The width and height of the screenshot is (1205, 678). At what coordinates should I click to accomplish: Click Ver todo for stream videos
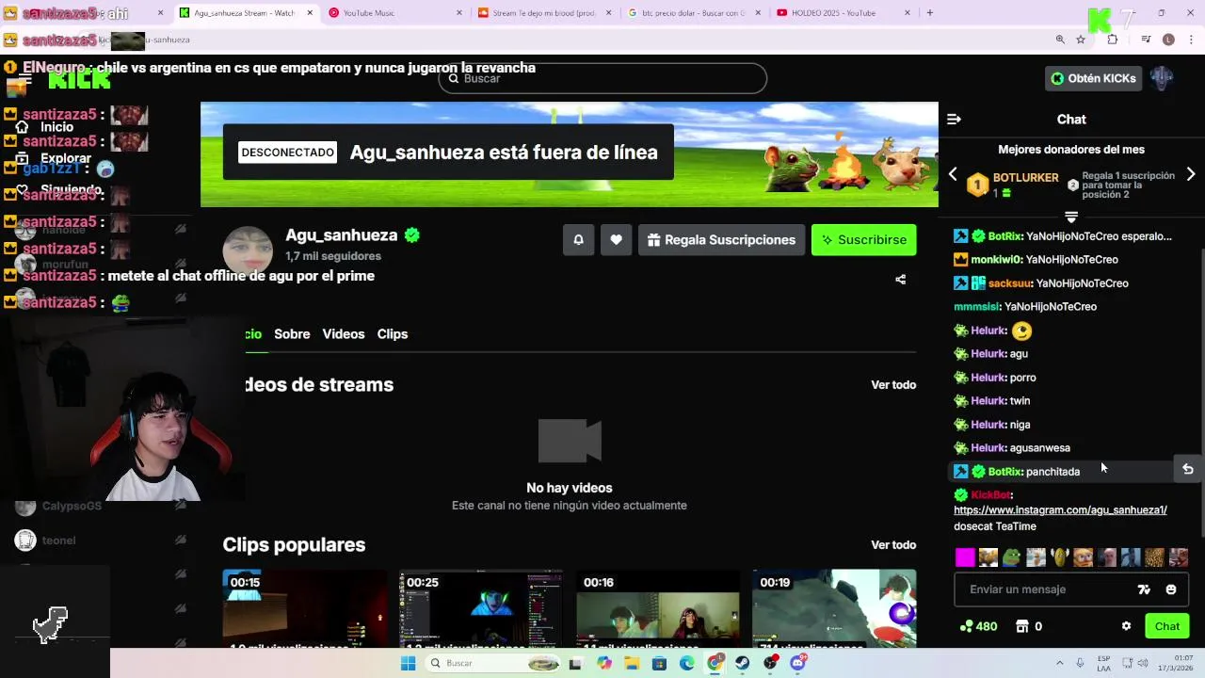[893, 385]
